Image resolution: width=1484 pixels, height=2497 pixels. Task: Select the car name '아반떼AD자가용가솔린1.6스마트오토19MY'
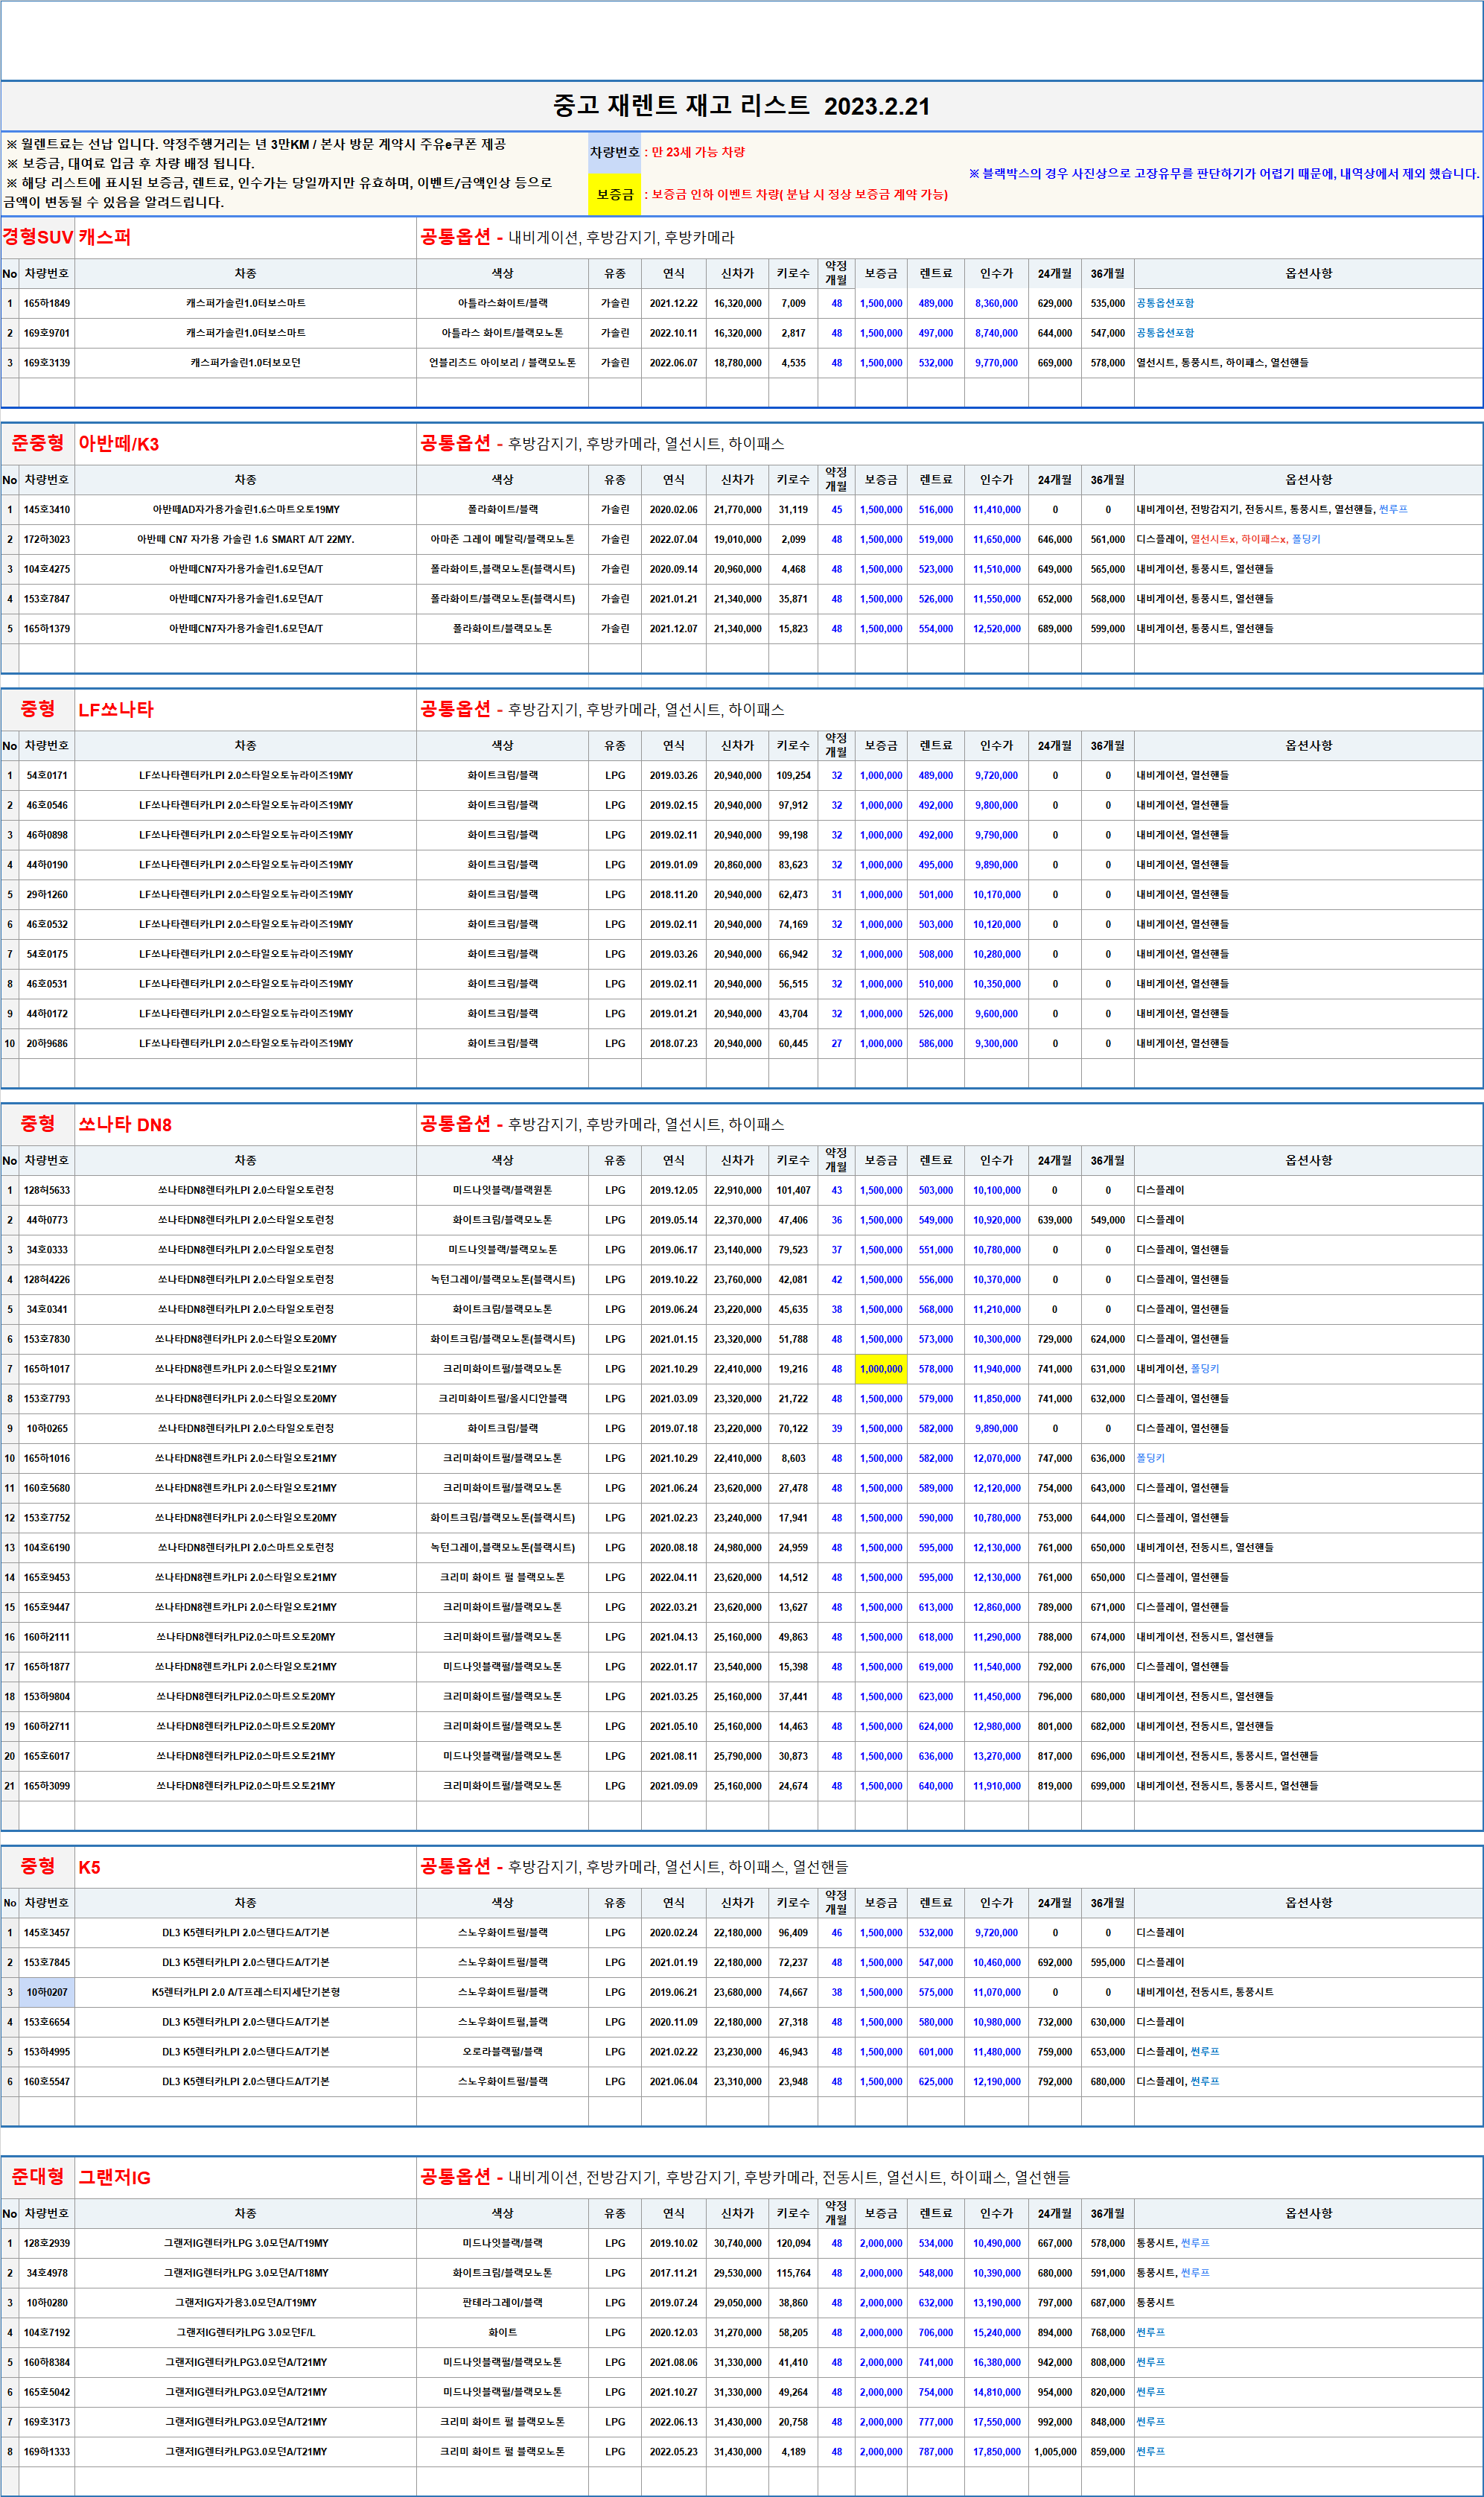pyautogui.click(x=246, y=510)
